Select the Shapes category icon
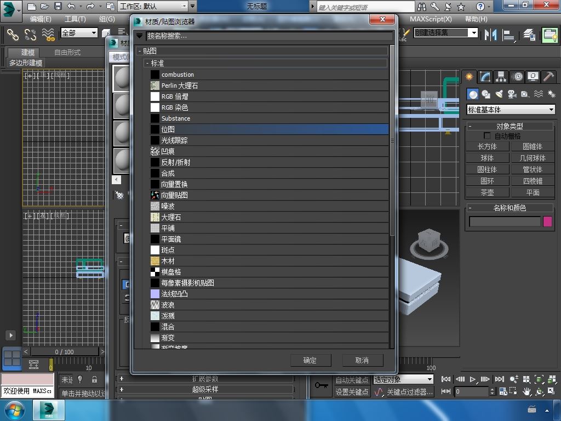The width and height of the screenshot is (561, 421). pos(486,94)
